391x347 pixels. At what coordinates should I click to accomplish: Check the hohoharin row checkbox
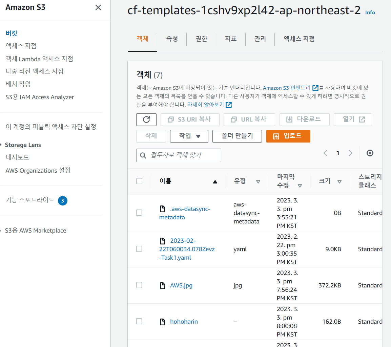[139, 321]
